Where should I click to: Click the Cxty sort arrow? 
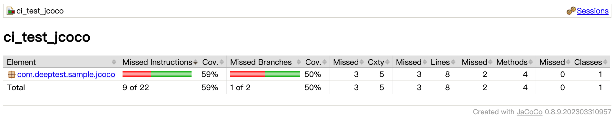click(x=387, y=62)
